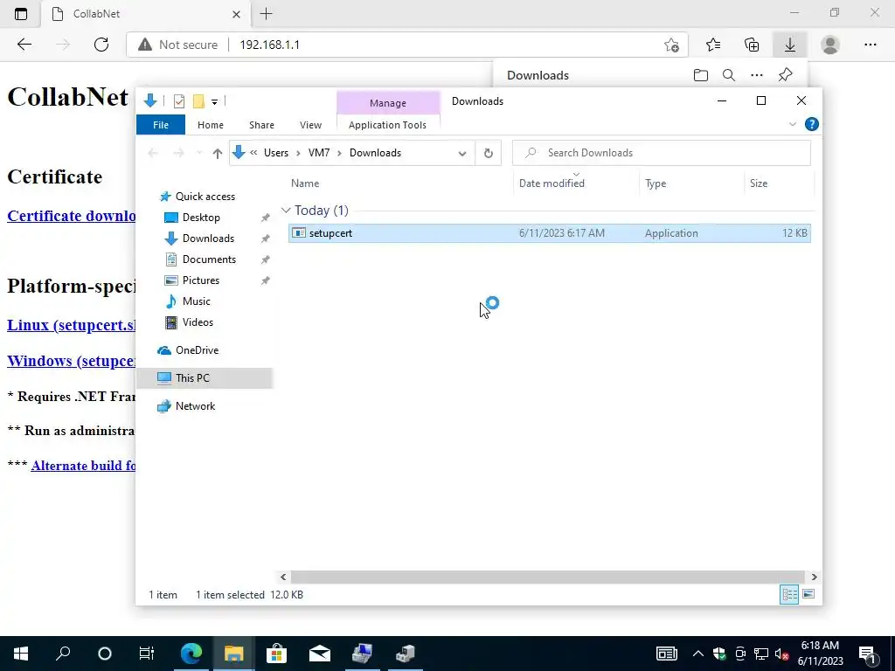Click the horizontal scrollbar in Explorer
The width and height of the screenshot is (895, 671).
pyautogui.click(x=547, y=577)
